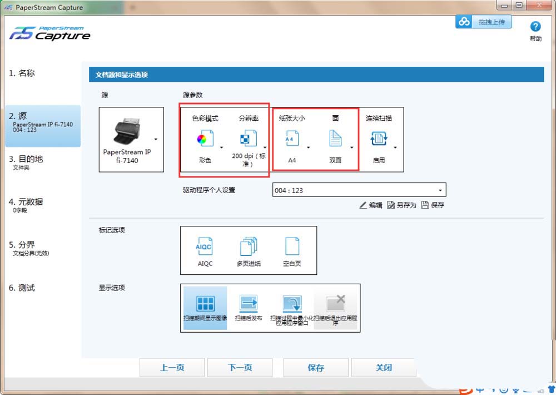Click the 文档源和显示选项 header text
The image size is (556, 395).
point(122,75)
